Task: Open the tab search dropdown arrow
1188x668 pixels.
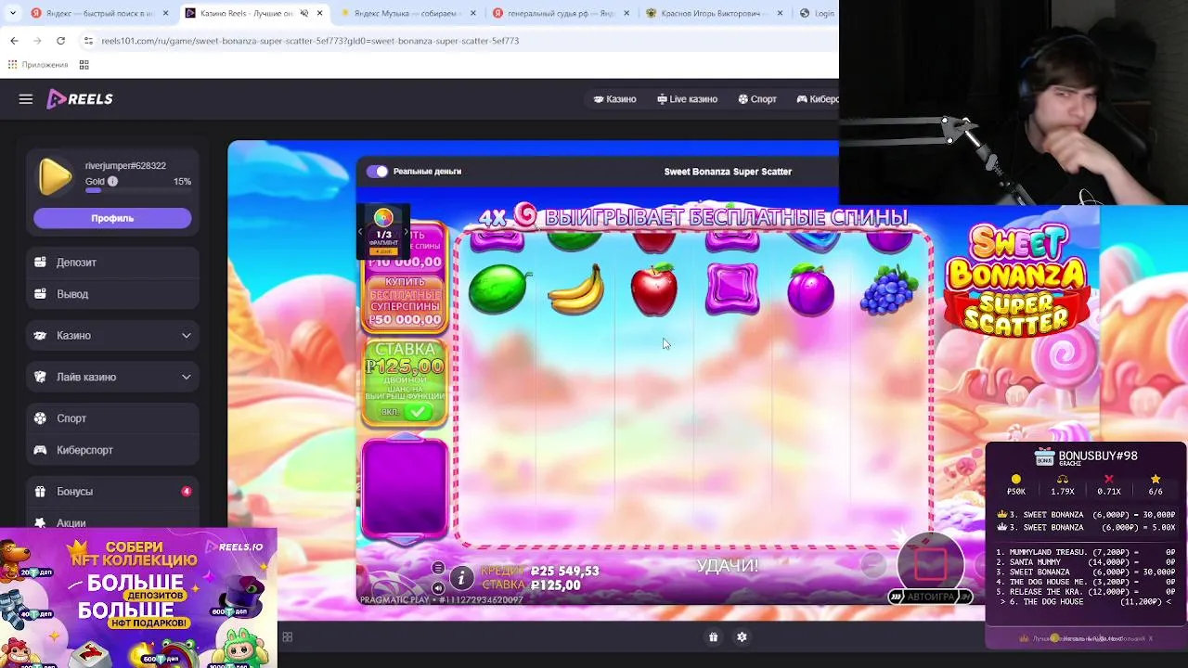Action: [11, 13]
